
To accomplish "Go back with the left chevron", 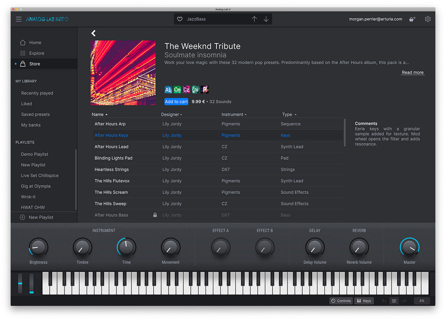I will coord(94,33).
